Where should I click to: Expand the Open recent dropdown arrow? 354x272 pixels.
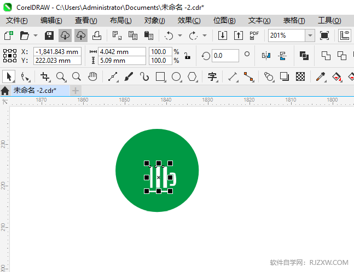[36, 36]
